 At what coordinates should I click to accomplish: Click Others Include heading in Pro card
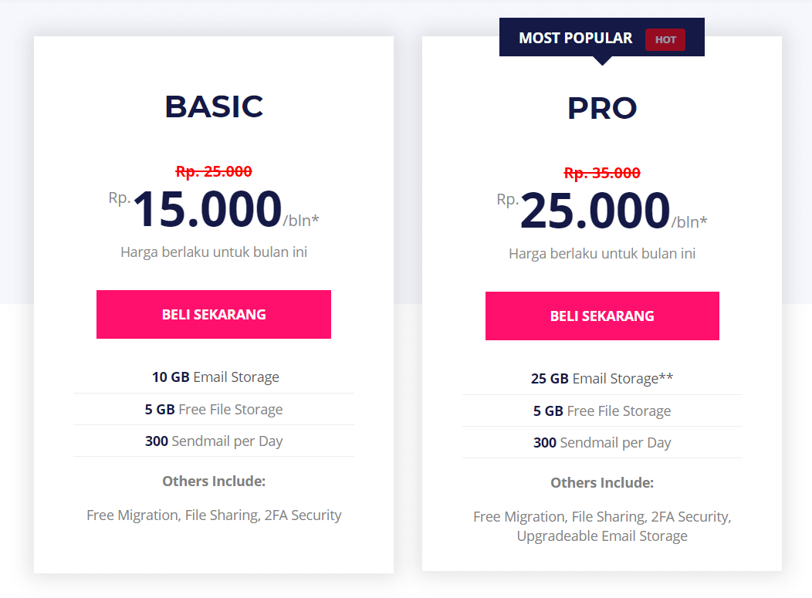pos(602,482)
